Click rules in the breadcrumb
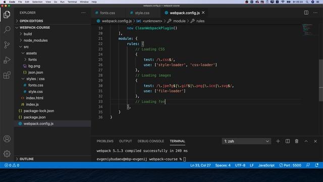 200,21
